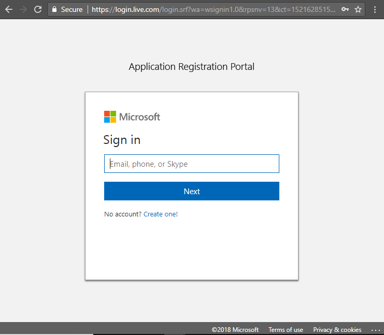Click the ©2018 Microsoft footer text
The width and height of the screenshot is (384, 335).
(235, 330)
